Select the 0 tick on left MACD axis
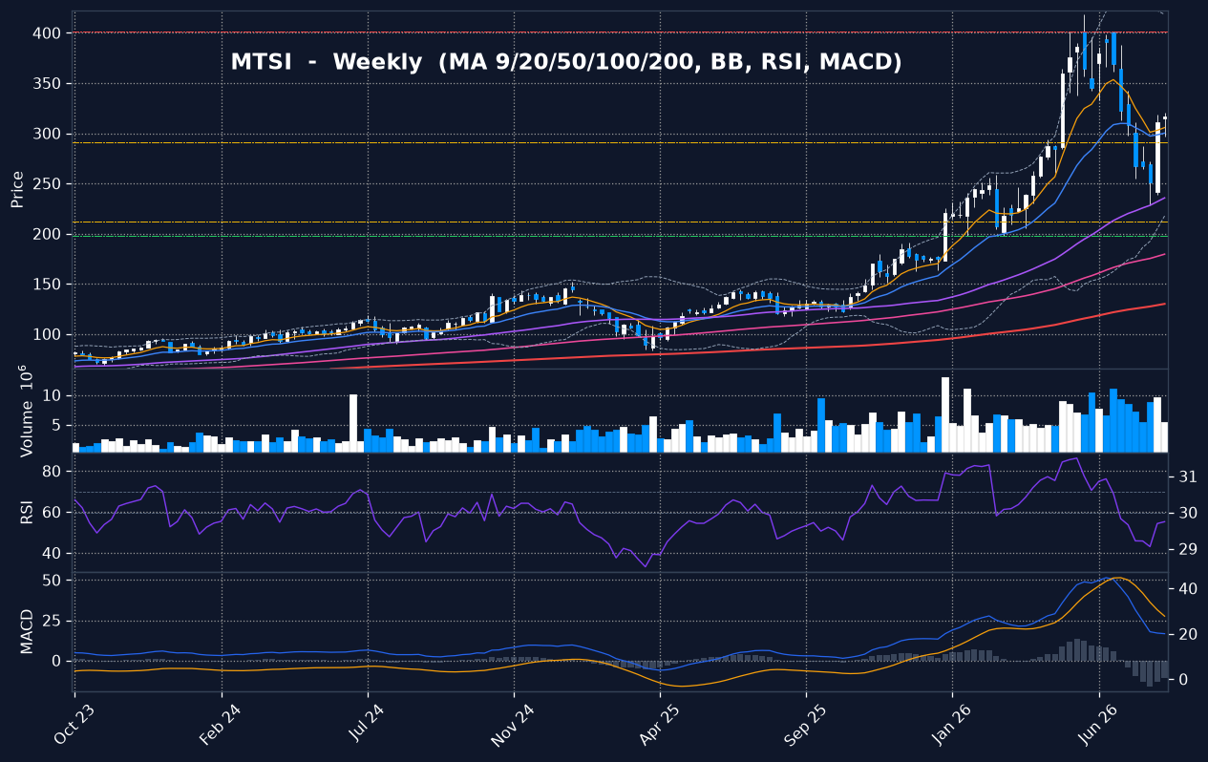This screenshot has width=1208, height=762. [x=56, y=661]
